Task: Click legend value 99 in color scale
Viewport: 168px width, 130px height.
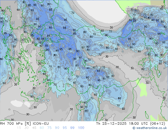Action: (72, 128)
